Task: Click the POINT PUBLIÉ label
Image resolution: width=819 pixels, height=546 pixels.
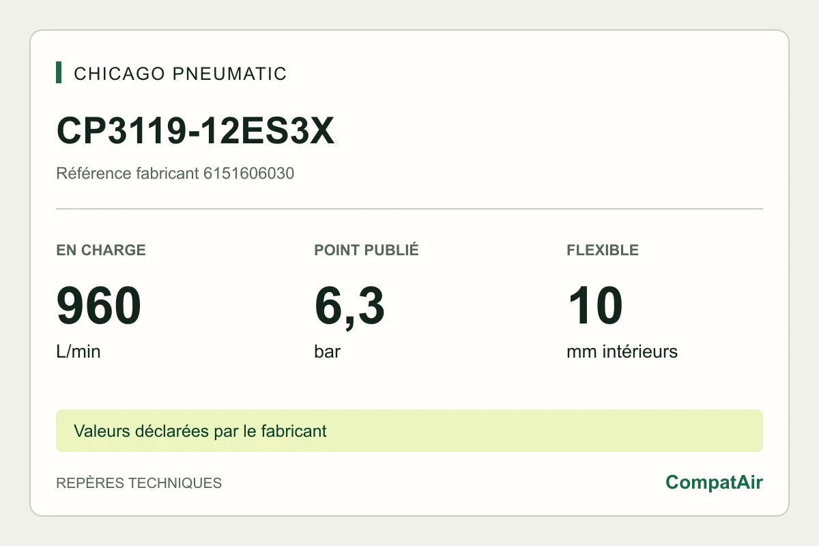Action: (367, 250)
